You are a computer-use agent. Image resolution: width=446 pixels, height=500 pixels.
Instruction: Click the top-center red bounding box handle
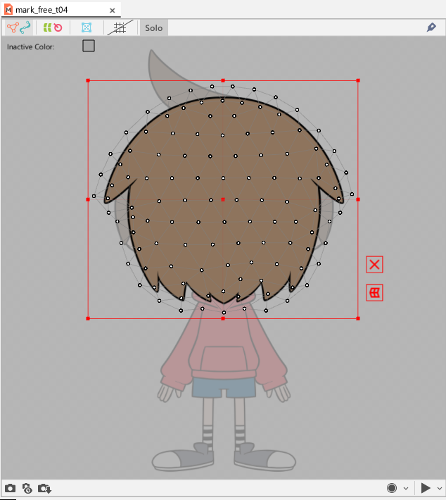(x=223, y=81)
